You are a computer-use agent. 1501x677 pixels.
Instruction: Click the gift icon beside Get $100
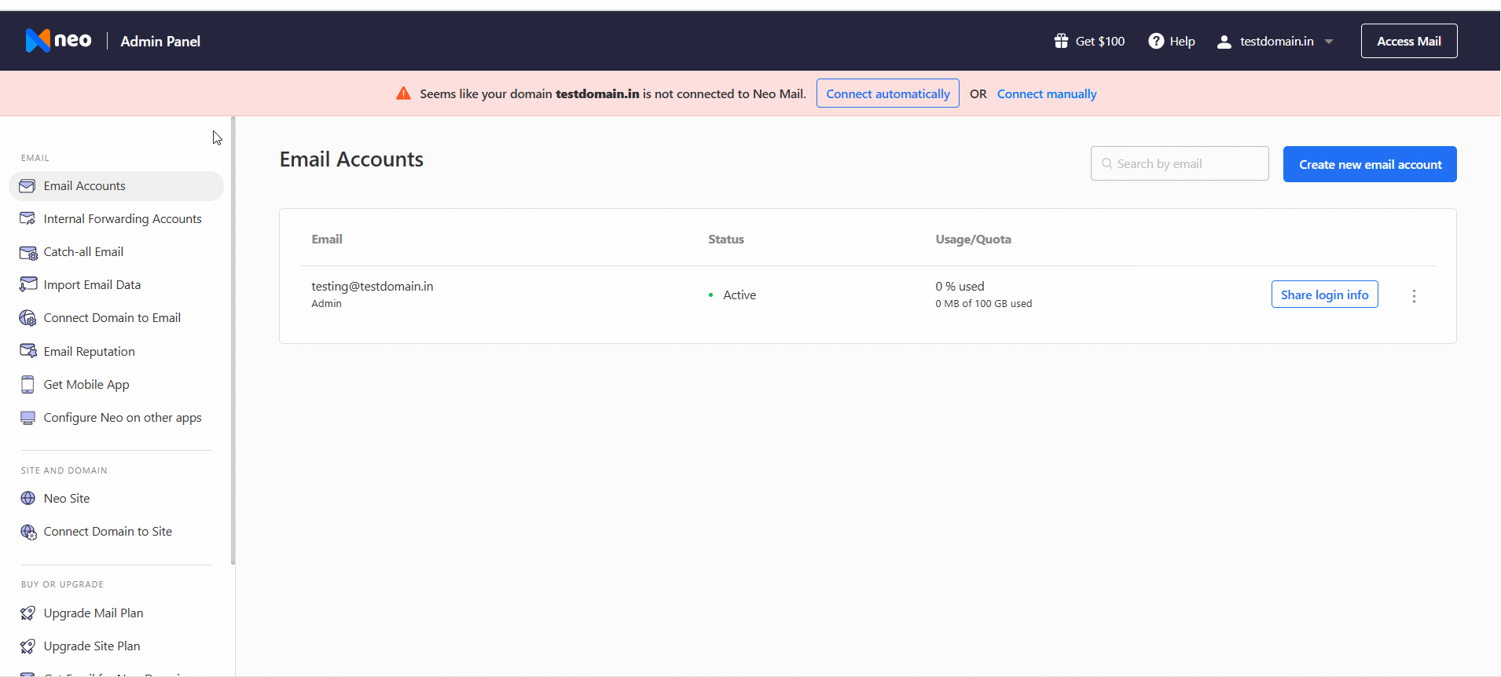1061,41
